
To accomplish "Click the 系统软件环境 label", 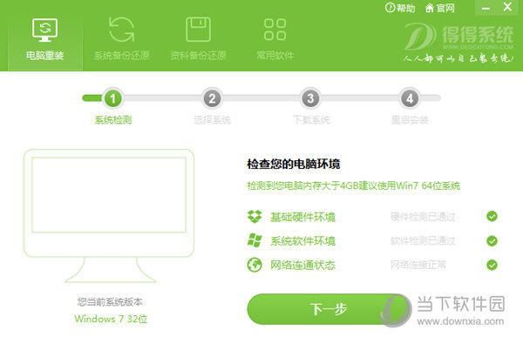I will tap(302, 241).
